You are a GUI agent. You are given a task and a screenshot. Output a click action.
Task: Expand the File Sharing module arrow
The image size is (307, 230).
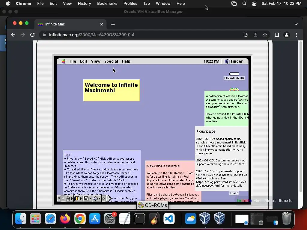coord(72,199)
